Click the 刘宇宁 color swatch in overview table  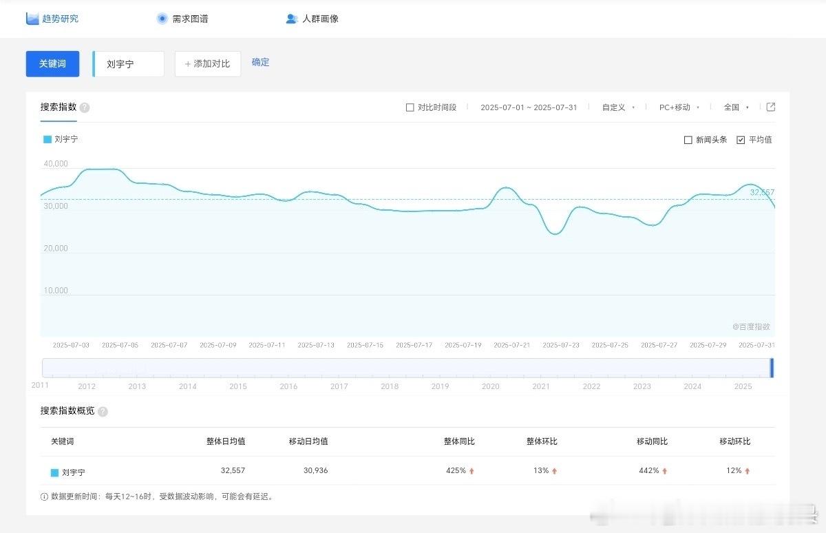(x=54, y=473)
